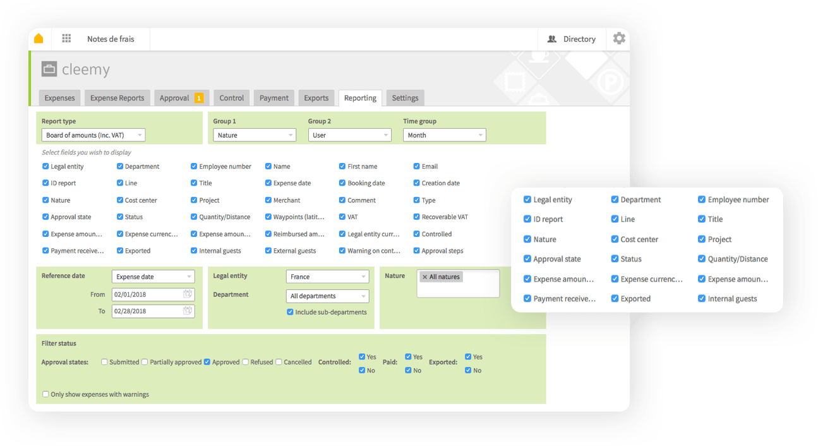Enable Only show expenses with warnings
Screen dimensions: 818x446
(45, 394)
